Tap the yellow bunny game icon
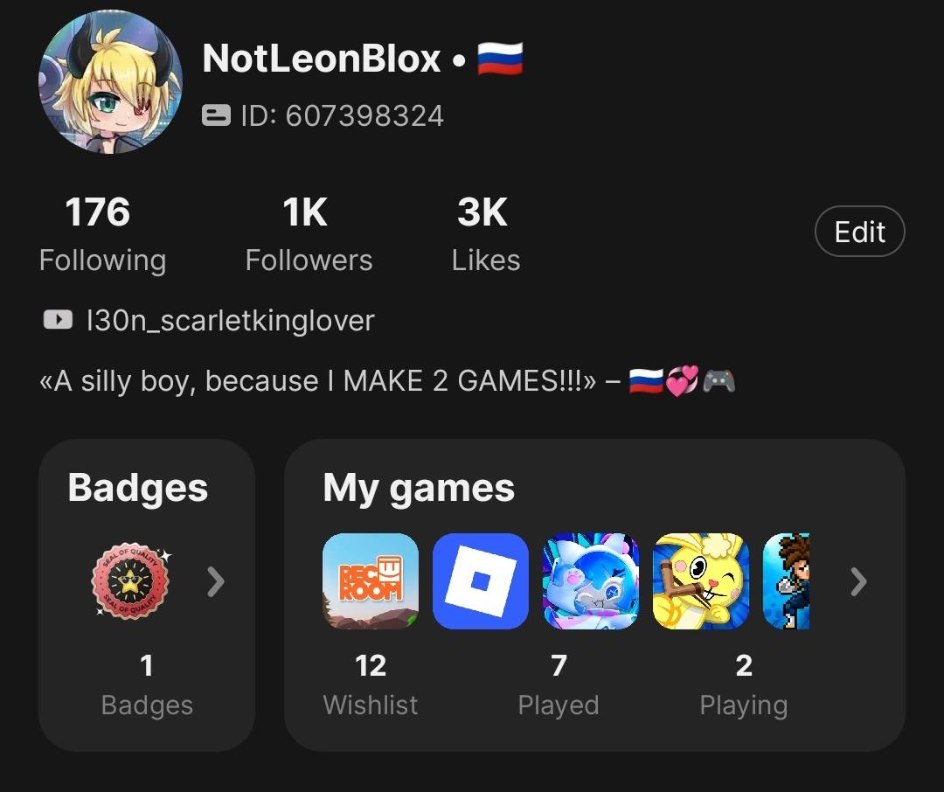The height and width of the screenshot is (792, 944). [x=701, y=581]
